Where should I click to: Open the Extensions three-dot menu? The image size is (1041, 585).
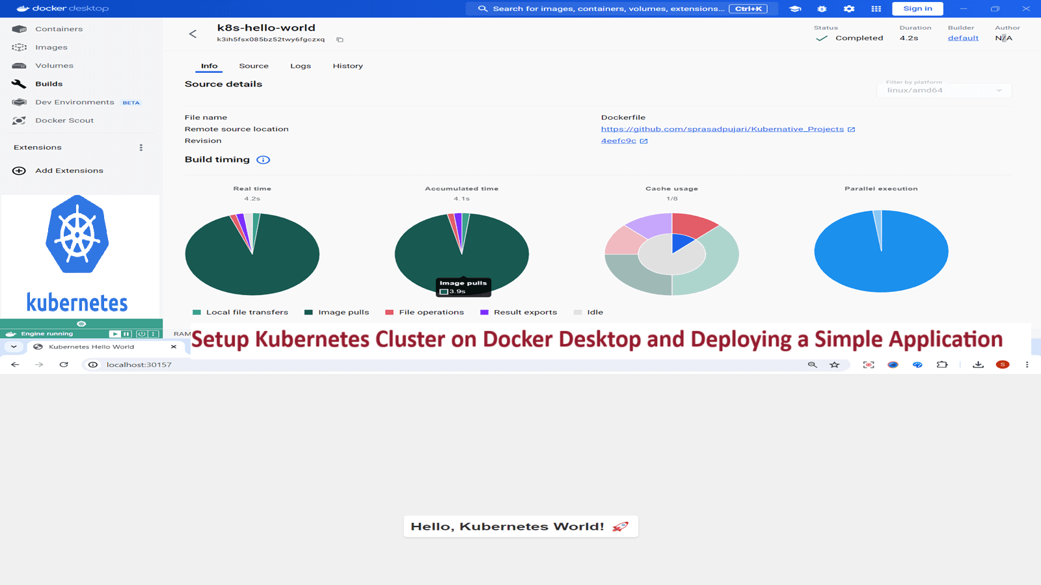click(141, 148)
